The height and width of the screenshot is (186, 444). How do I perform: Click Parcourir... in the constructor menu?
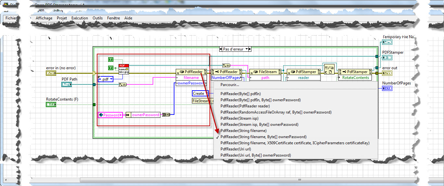pyautogui.click(x=230, y=85)
